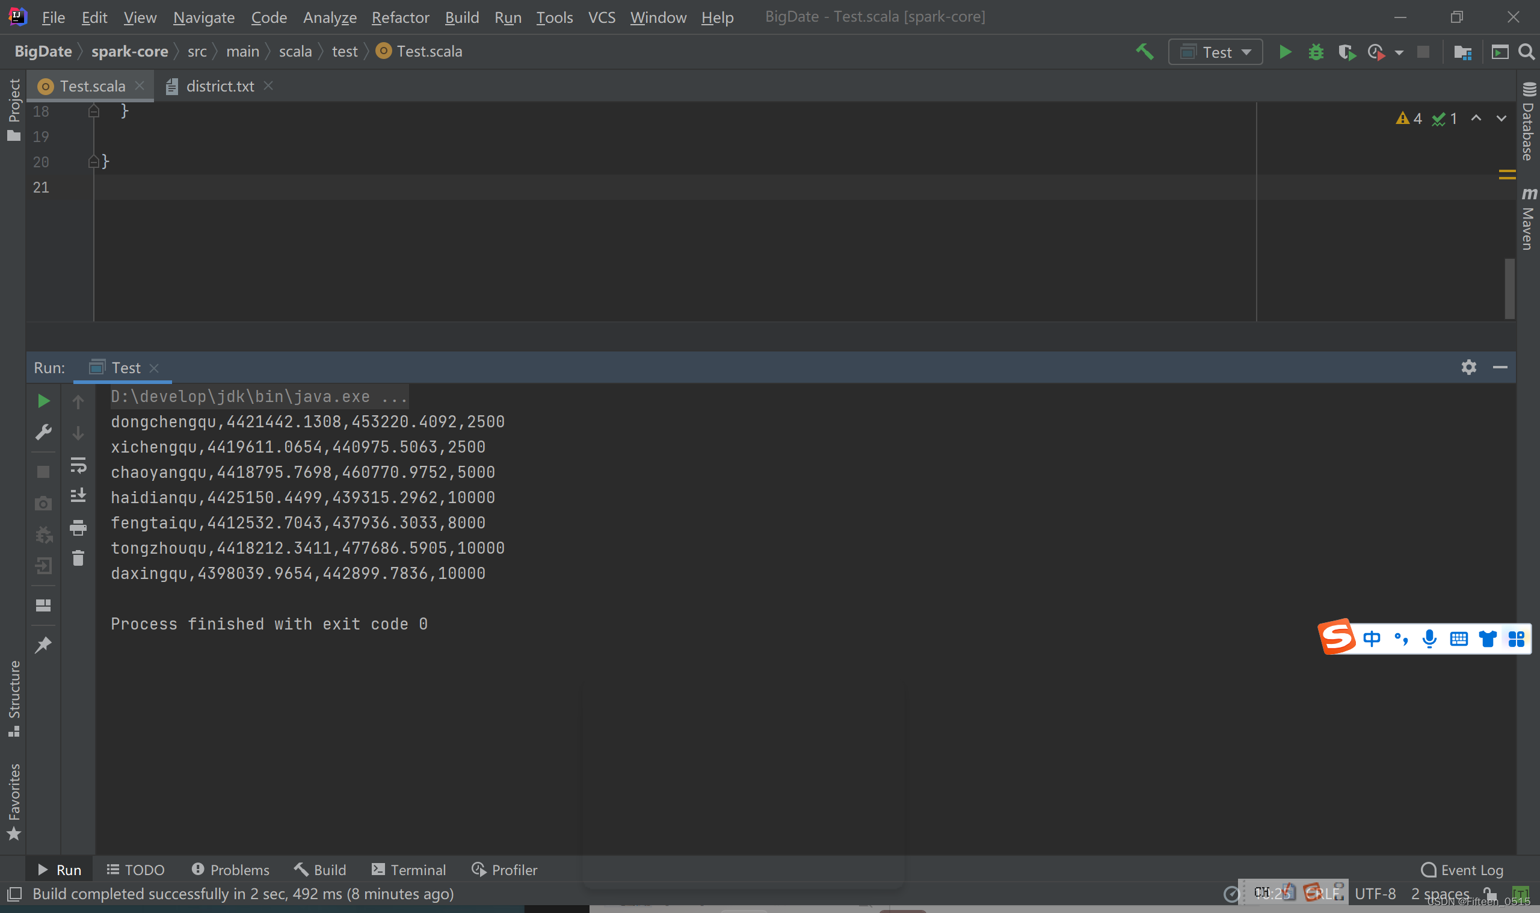Open Search Everywhere magnifier icon
This screenshot has height=913, width=1540.
tap(1527, 52)
